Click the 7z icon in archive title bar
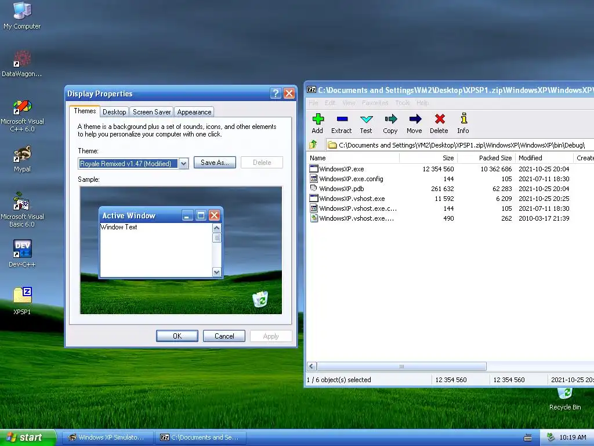This screenshot has width=594, height=446. click(312, 90)
